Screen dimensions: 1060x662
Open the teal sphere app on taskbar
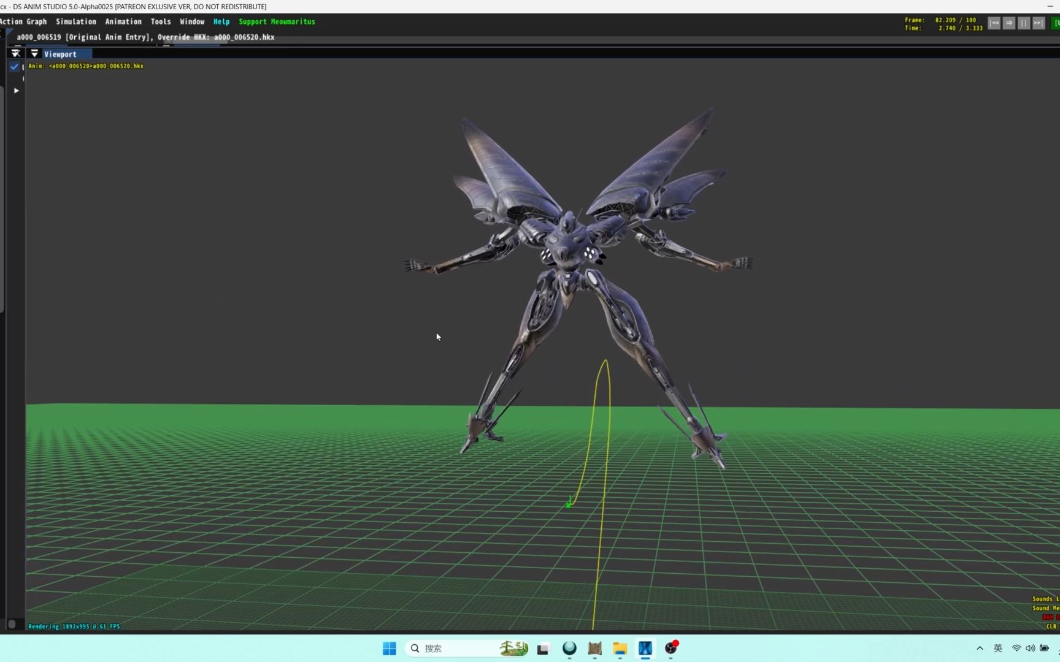click(569, 649)
